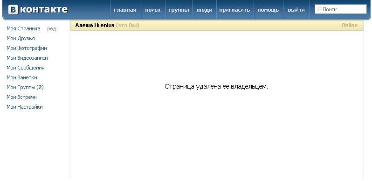Viewport: 372px width, 181px height.
Task: Focus the Поиск search field
Action: click(341, 9)
